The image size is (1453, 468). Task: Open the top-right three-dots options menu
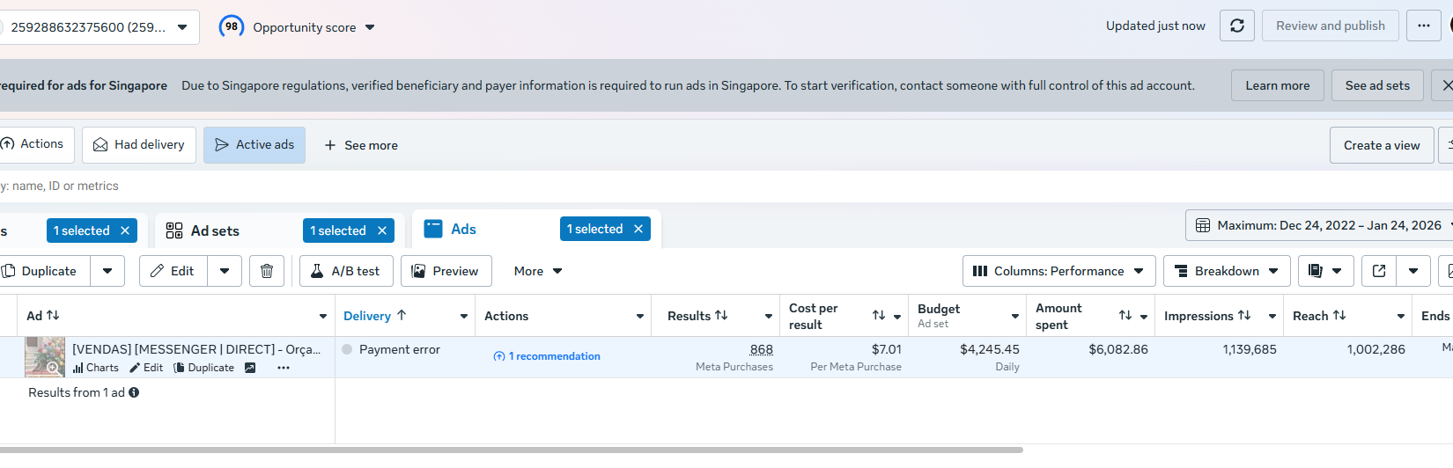click(1423, 26)
